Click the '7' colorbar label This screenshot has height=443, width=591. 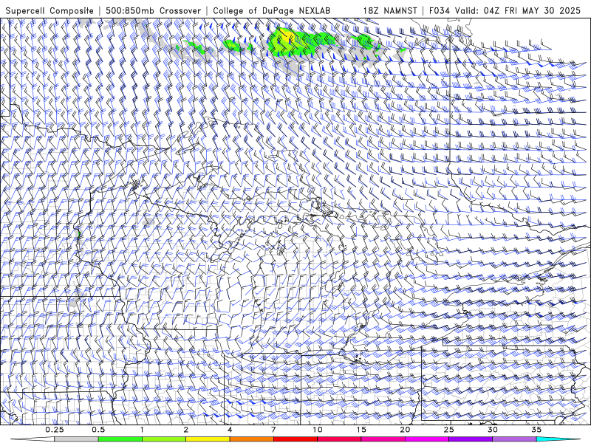[273, 430]
